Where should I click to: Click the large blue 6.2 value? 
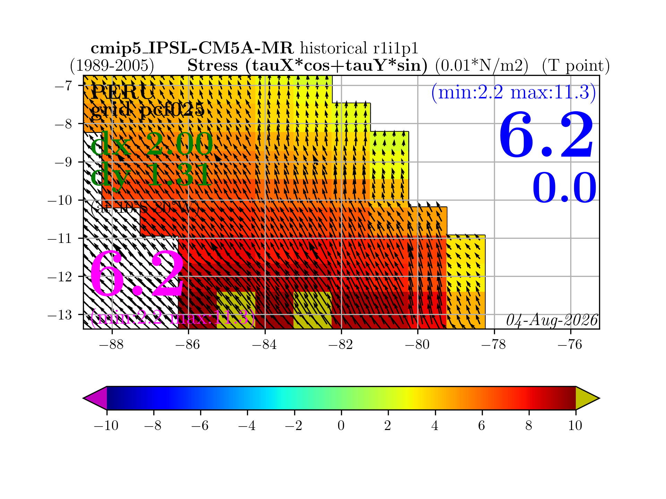[547, 135]
